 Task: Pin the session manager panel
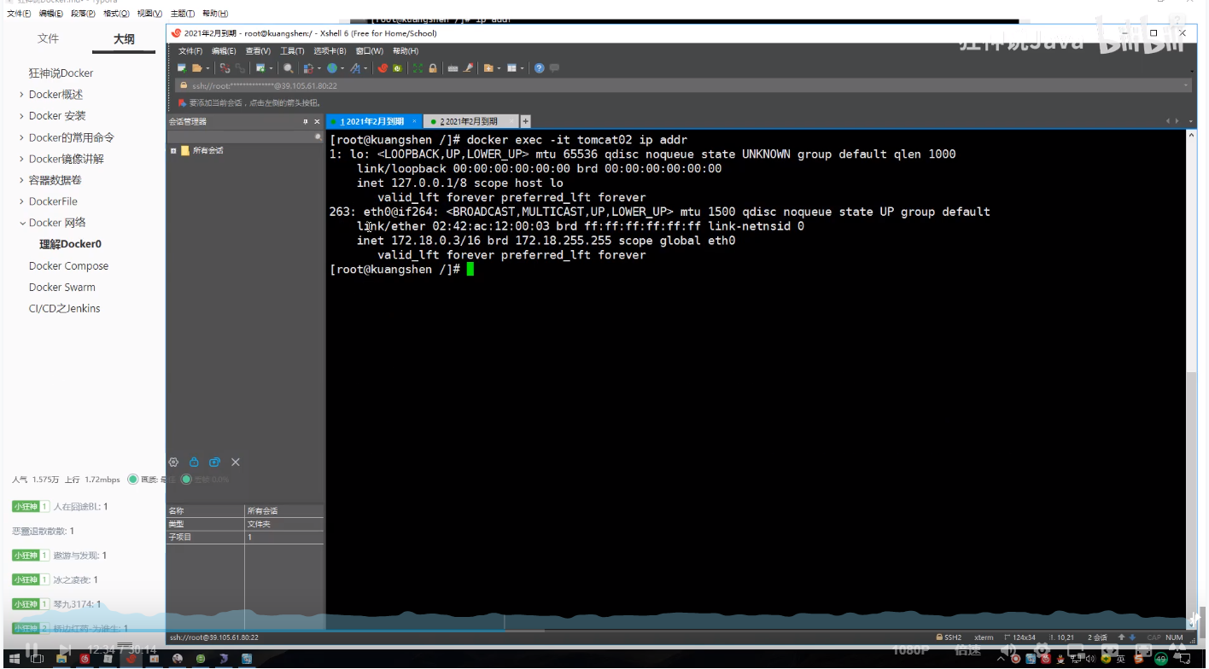[x=306, y=122]
